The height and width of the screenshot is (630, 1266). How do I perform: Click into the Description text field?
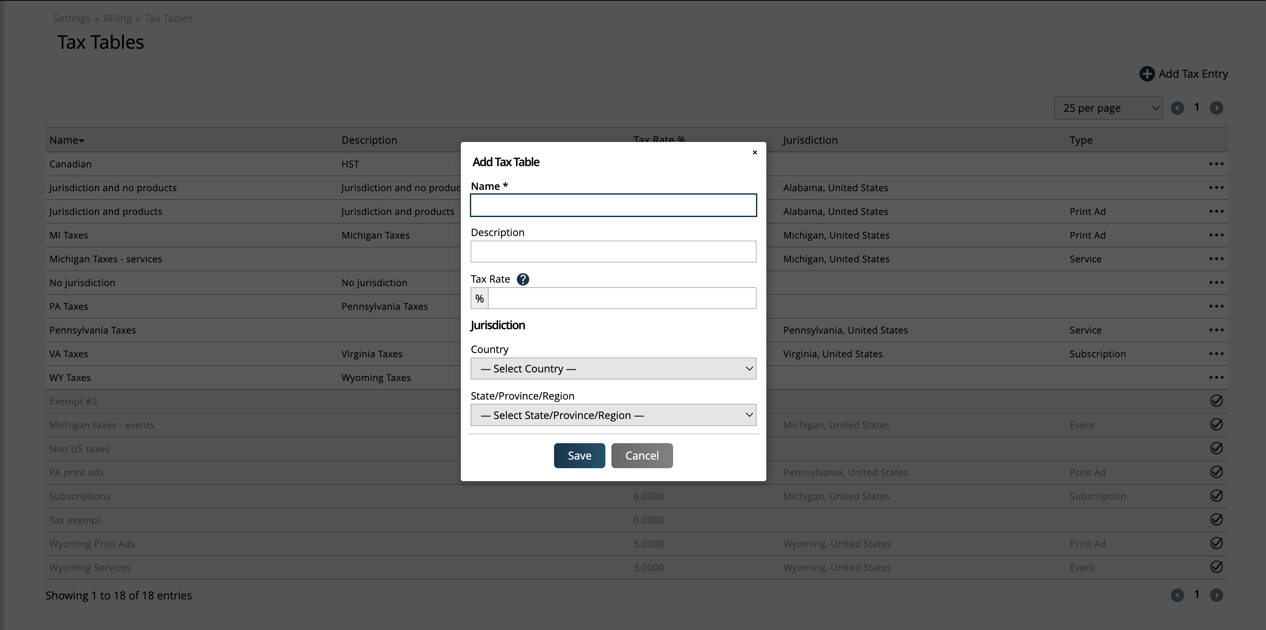coord(613,252)
